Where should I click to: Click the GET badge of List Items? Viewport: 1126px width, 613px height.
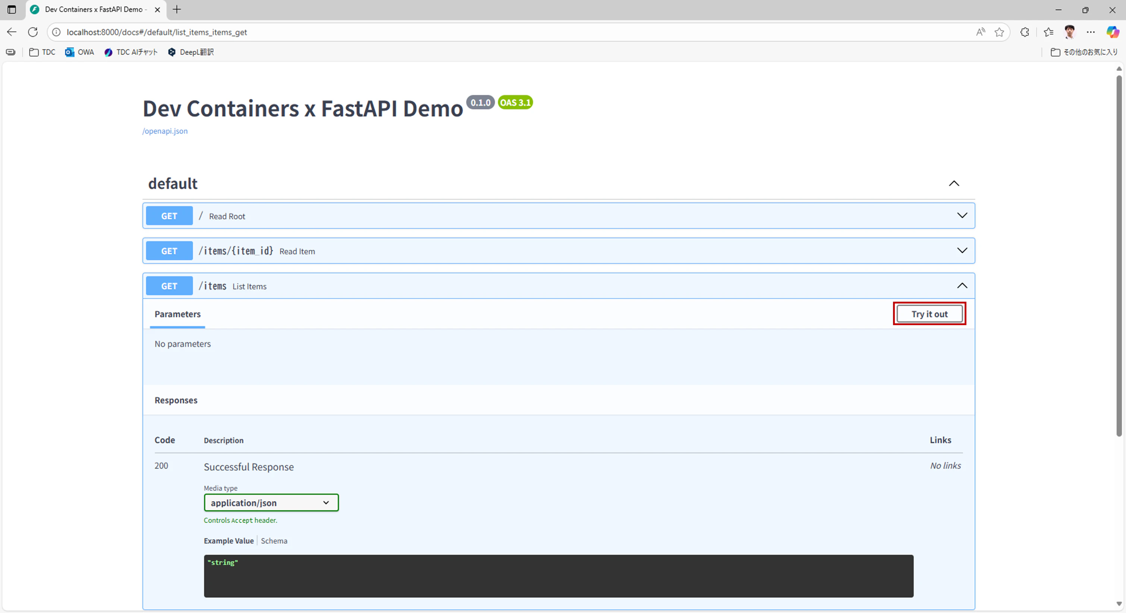click(169, 286)
